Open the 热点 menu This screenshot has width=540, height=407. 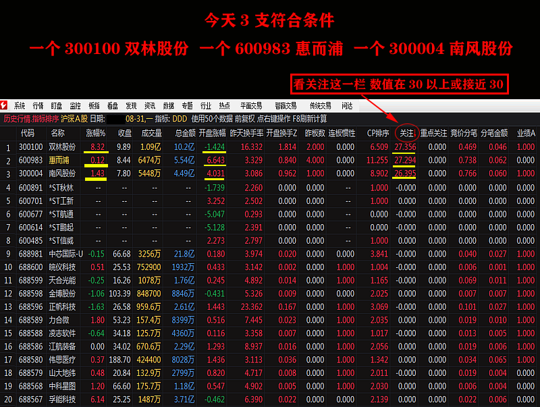pos(224,106)
